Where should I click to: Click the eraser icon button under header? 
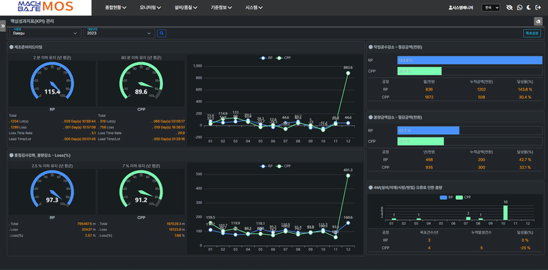tap(538, 22)
